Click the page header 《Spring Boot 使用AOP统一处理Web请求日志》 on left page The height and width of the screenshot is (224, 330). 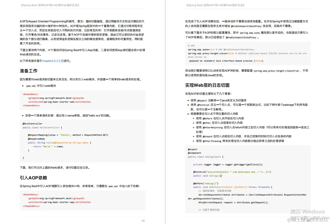50,5
